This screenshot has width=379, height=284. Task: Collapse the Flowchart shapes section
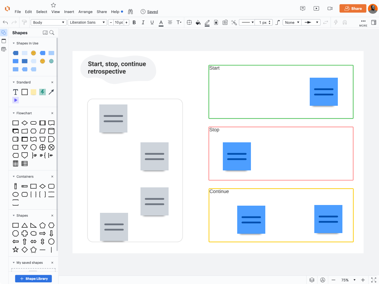(x=14, y=113)
